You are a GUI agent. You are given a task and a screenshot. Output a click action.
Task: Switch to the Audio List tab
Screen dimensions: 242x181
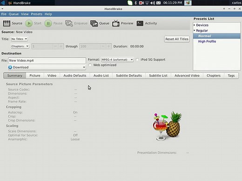coord(101,76)
